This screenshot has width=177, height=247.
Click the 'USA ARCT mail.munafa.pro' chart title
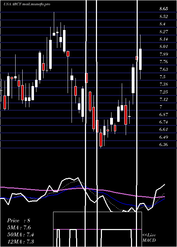[27, 4]
